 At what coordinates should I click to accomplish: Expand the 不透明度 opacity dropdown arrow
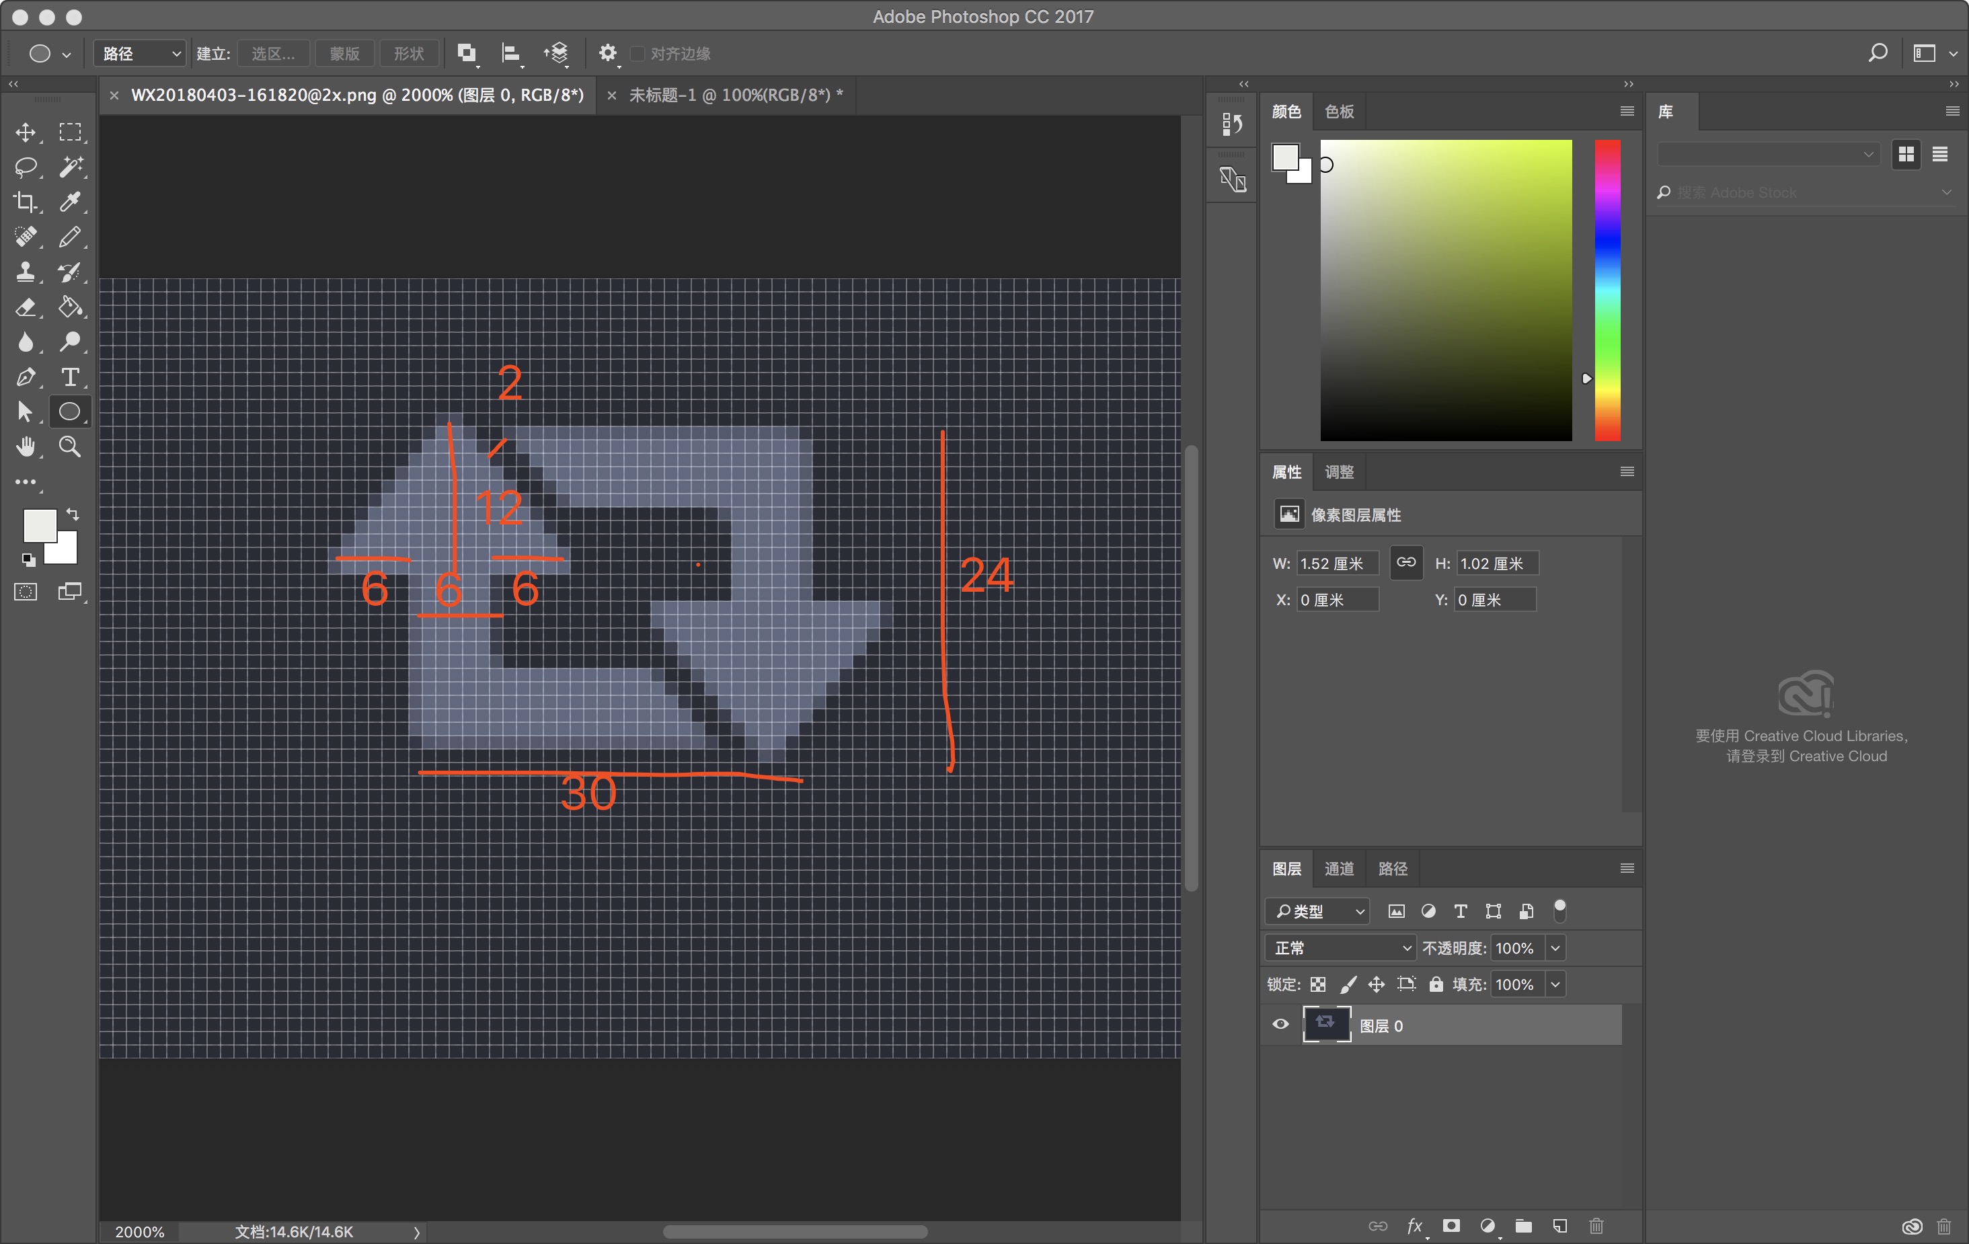pos(1555,948)
